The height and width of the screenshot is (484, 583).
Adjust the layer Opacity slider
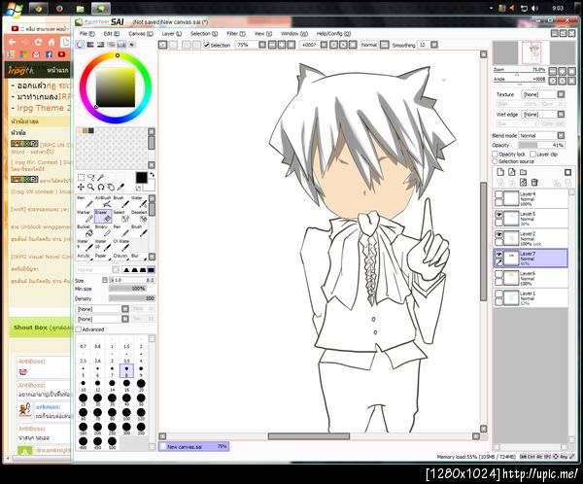[x=541, y=145]
